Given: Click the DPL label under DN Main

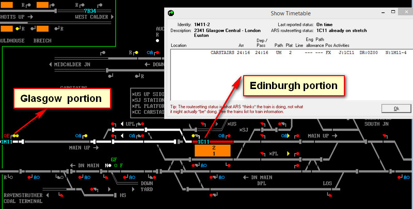Looking at the screenshot, I should [262, 183].
